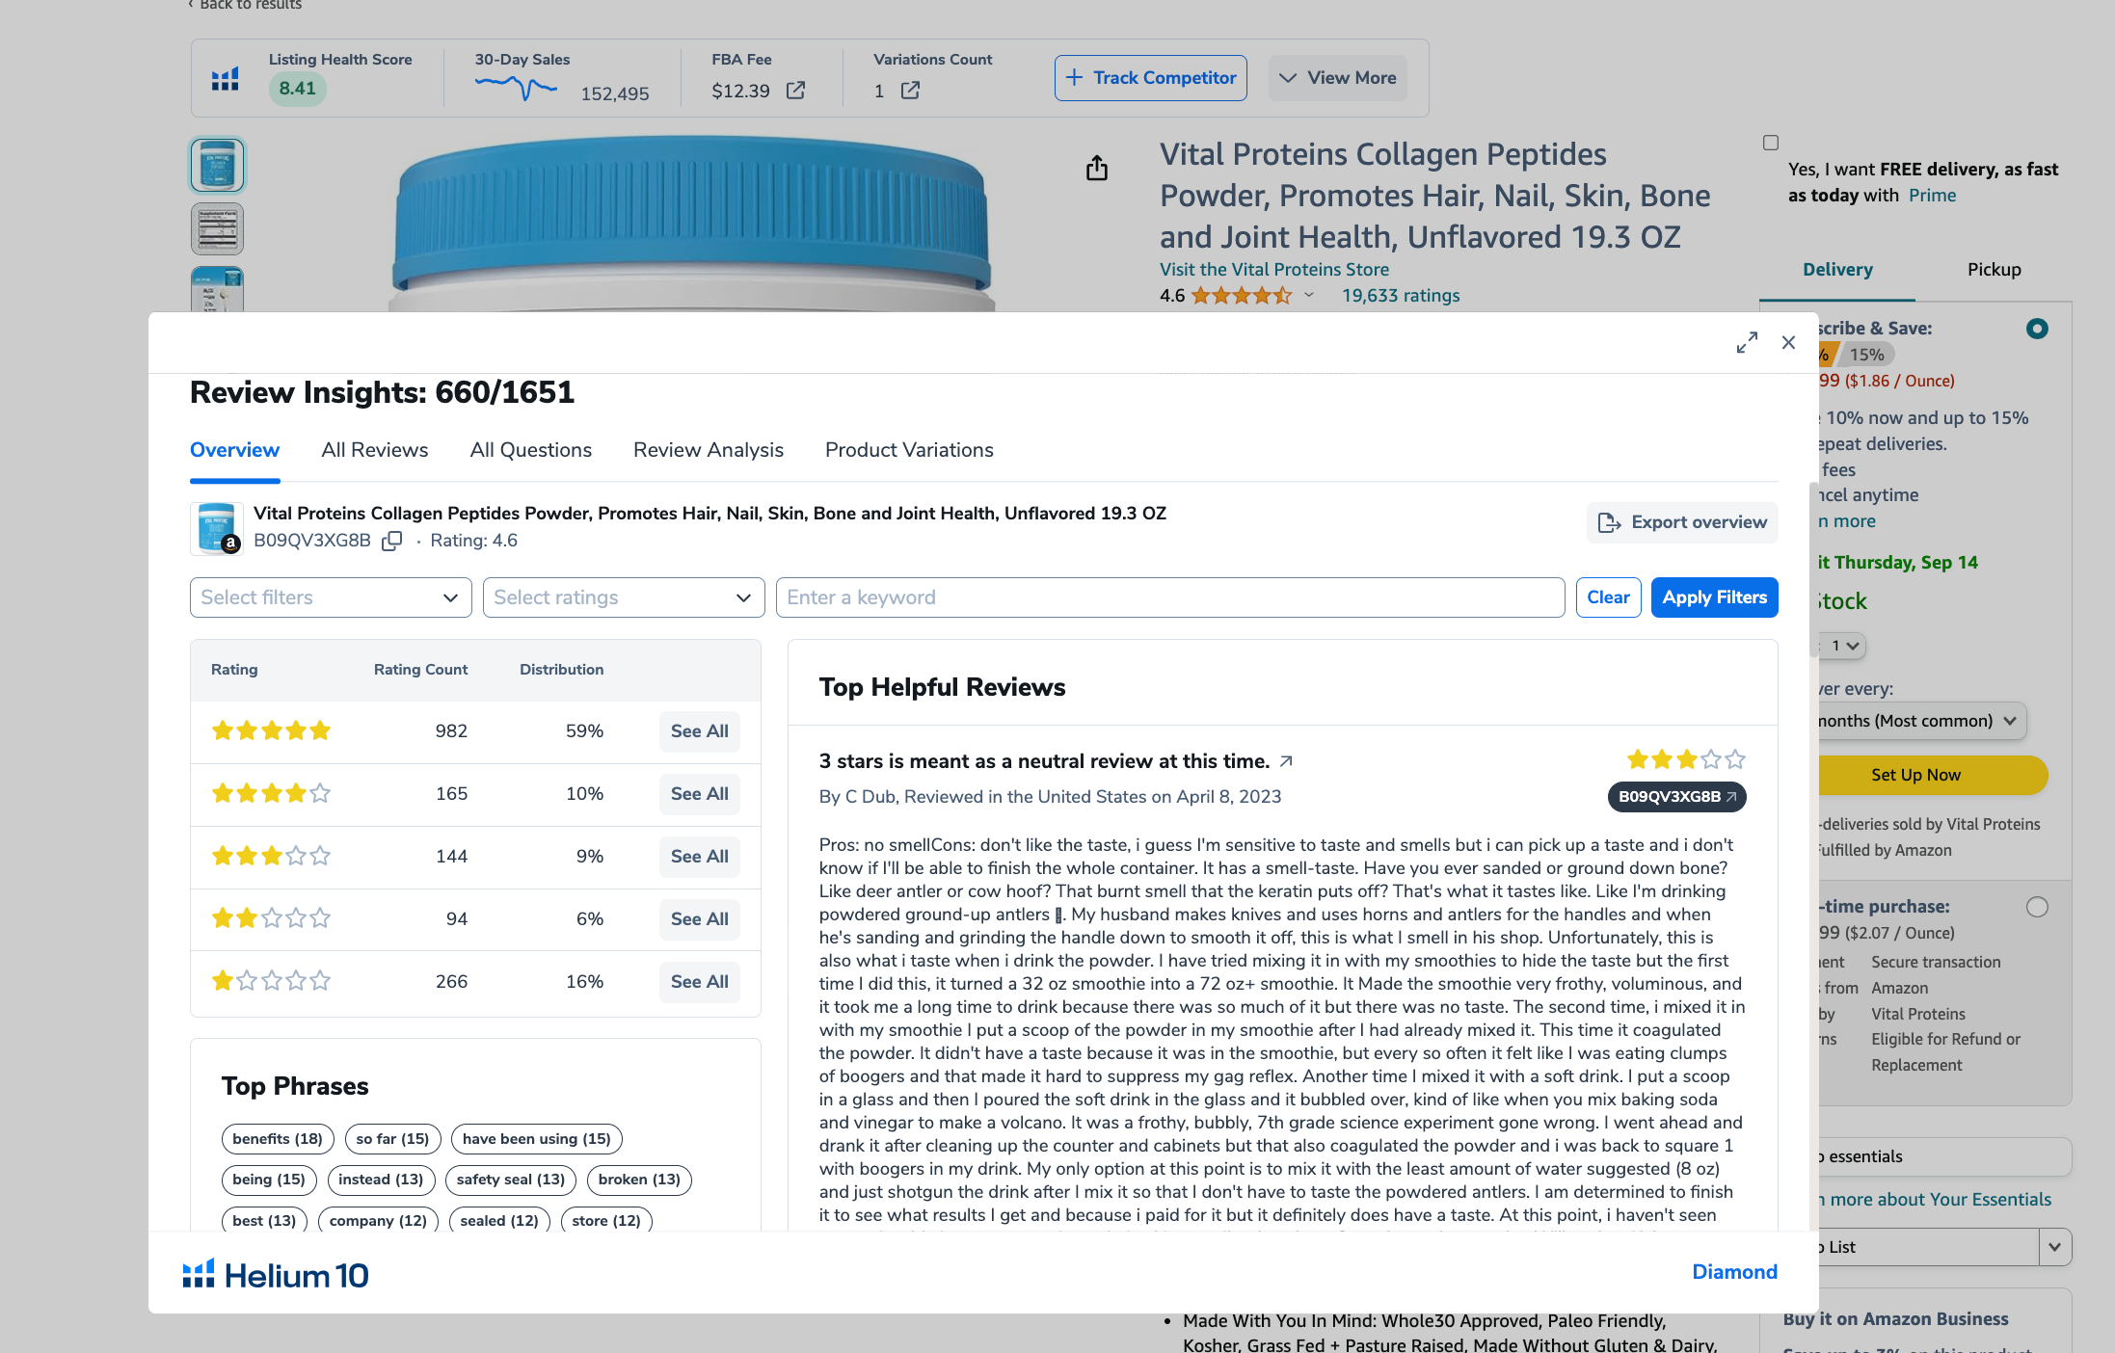Select first product thumbnail image
The image size is (2115, 1353).
217,165
